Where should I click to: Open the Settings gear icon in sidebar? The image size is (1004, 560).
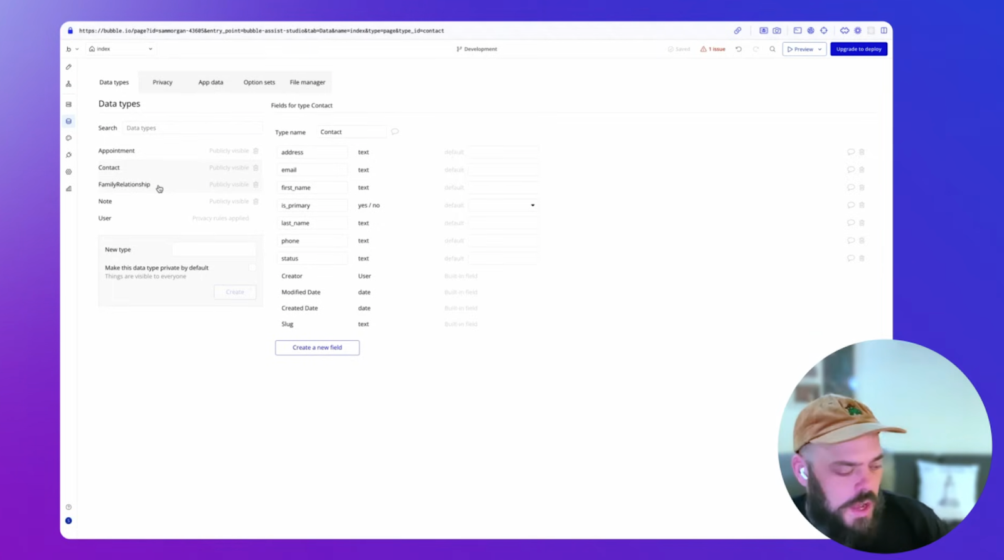[68, 172]
